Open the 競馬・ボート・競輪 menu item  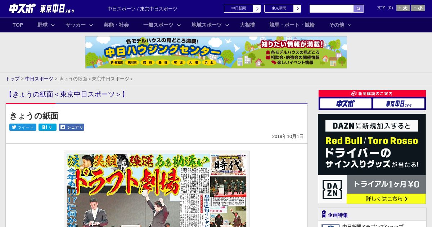pos(292,25)
